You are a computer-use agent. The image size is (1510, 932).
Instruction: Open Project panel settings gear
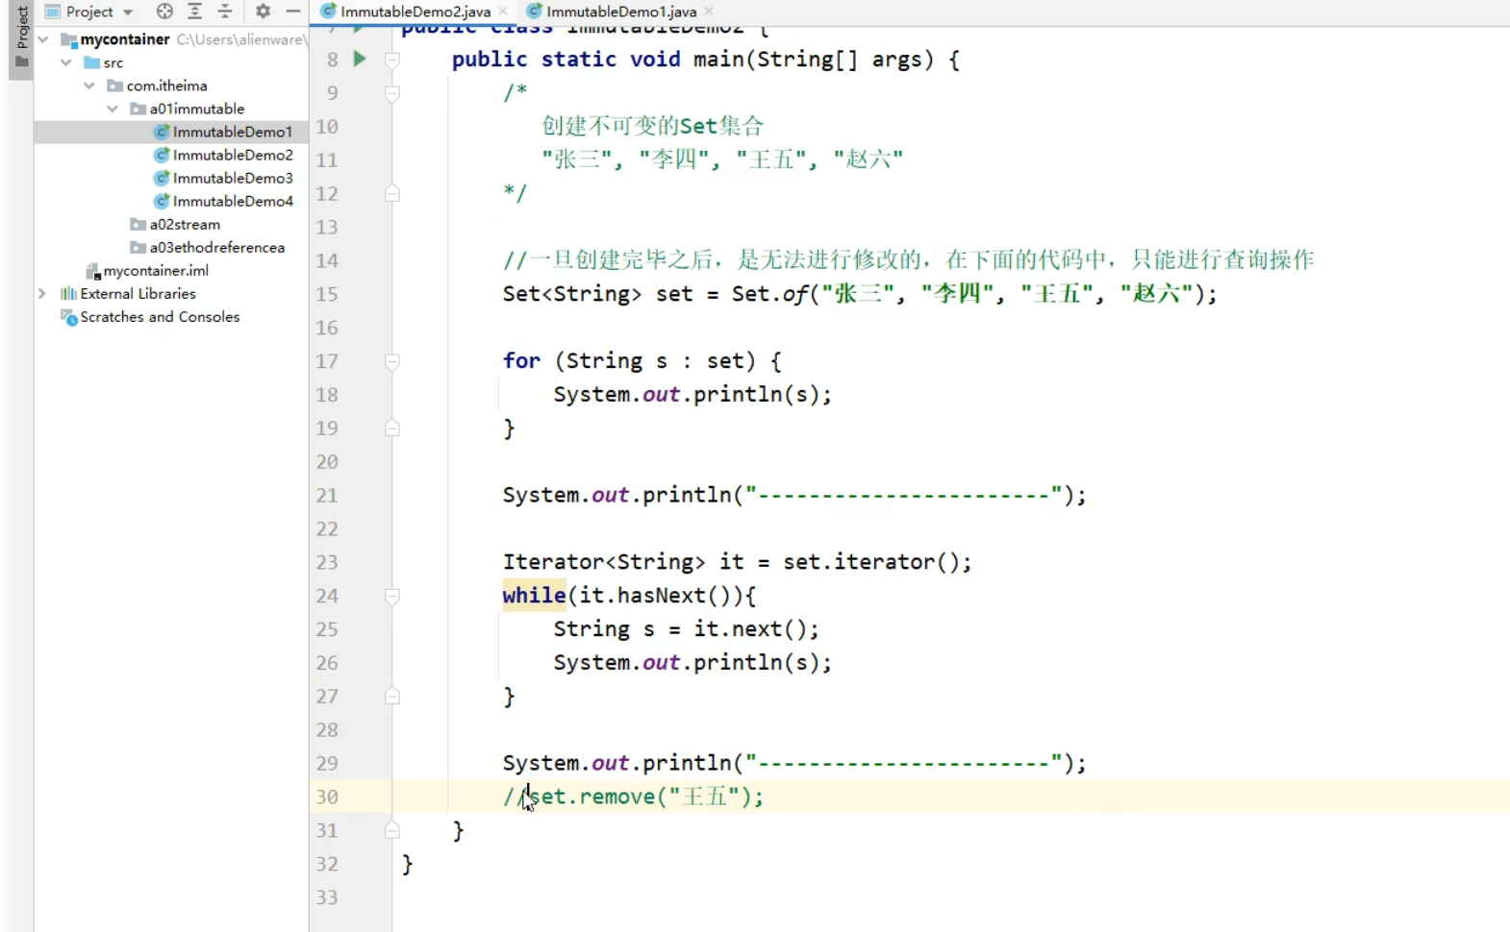[263, 12]
